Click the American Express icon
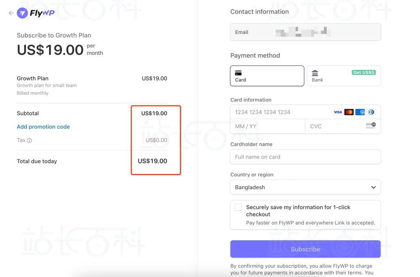Image resolution: width=420 pixels, height=277 pixels. (x=360, y=112)
